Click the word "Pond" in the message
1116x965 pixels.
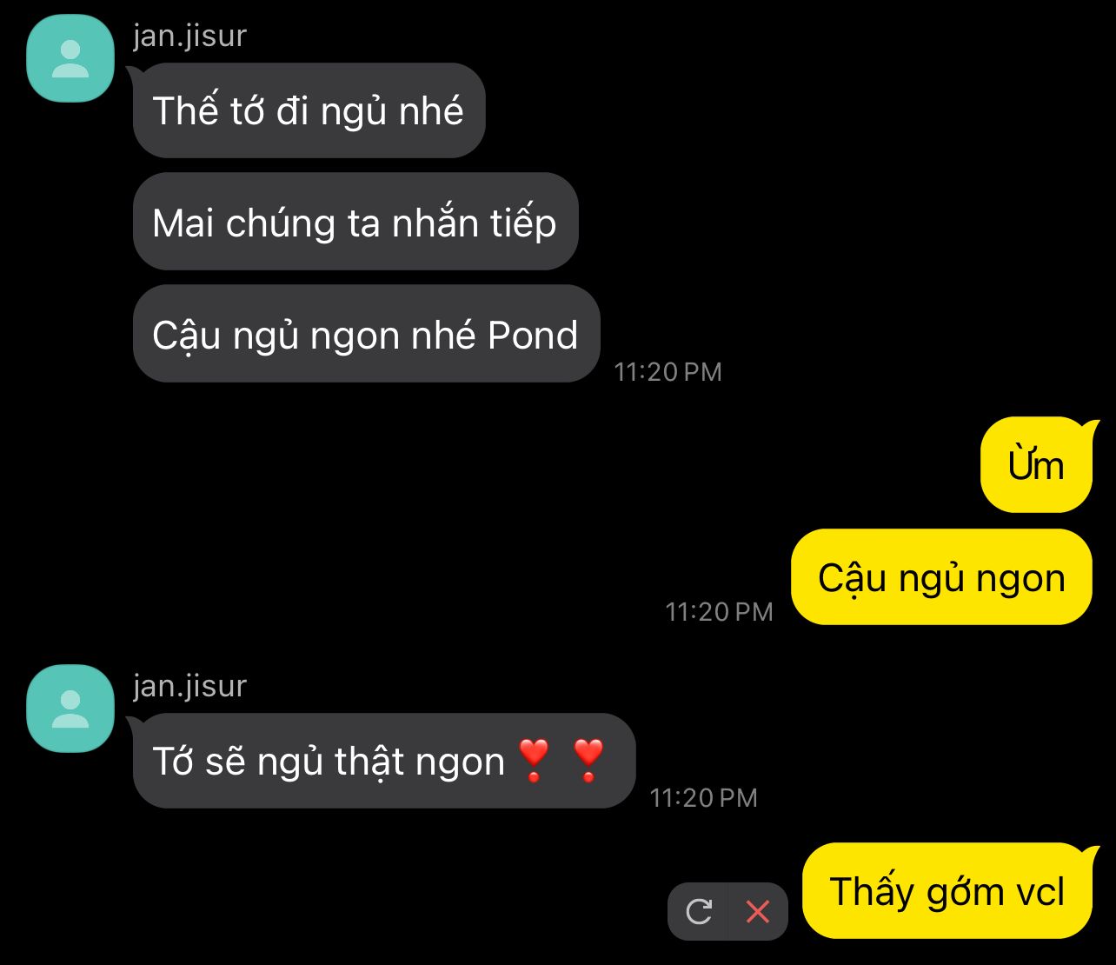pyautogui.click(x=533, y=336)
